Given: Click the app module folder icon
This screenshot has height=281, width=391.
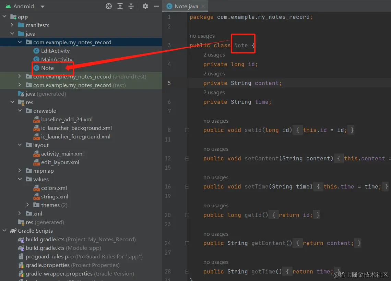Looking at the screenshot, I should click(13, 17).
